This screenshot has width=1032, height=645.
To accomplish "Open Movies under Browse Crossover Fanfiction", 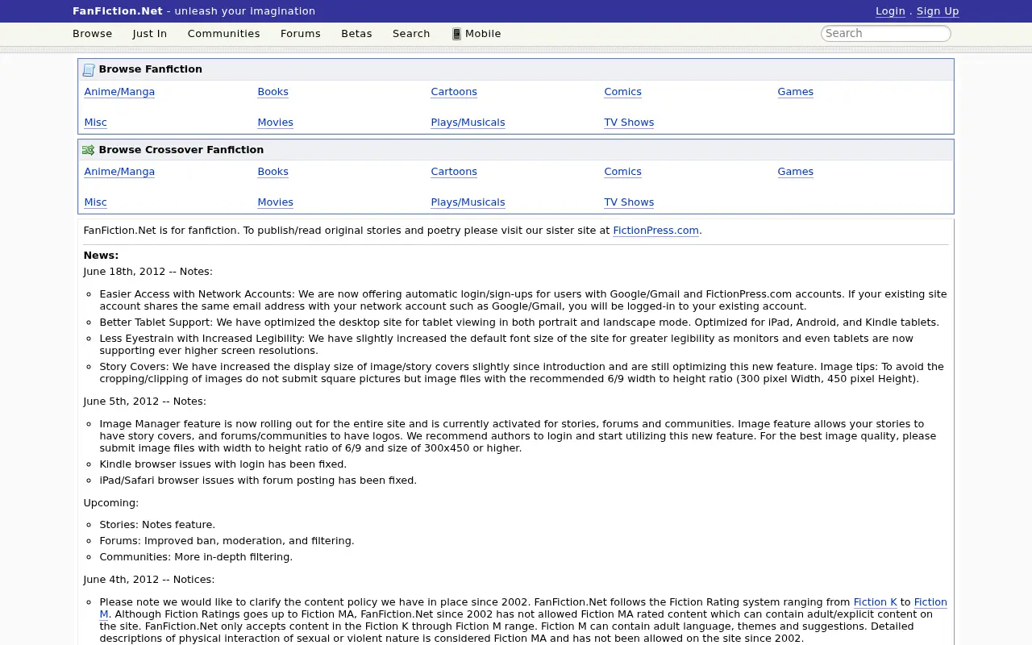I will (x=276, y=202).
